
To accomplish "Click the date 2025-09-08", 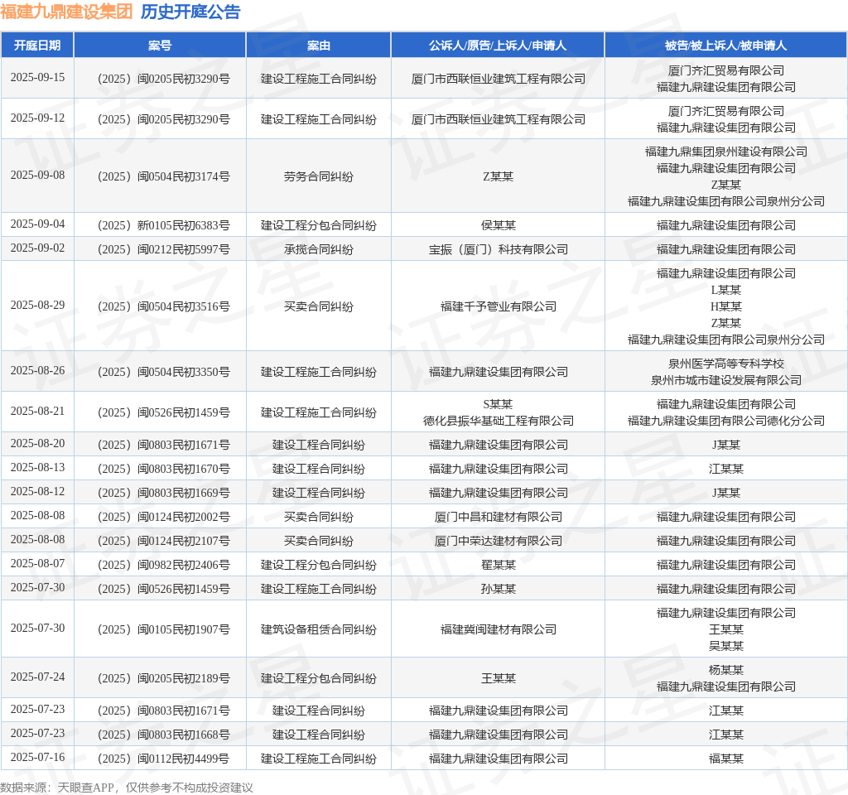I will 37,176.
